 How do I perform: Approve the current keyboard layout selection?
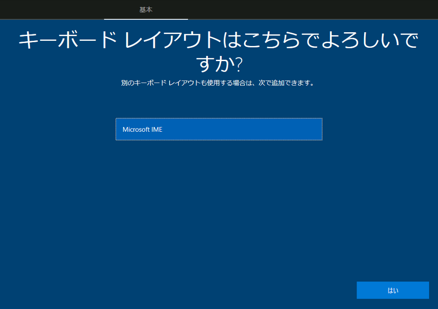click(392, 290)
